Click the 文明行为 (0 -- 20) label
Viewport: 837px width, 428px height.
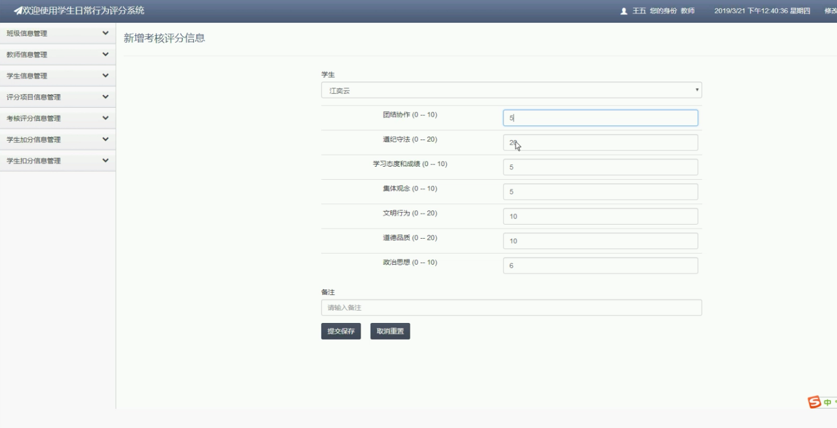click(410, 213)
